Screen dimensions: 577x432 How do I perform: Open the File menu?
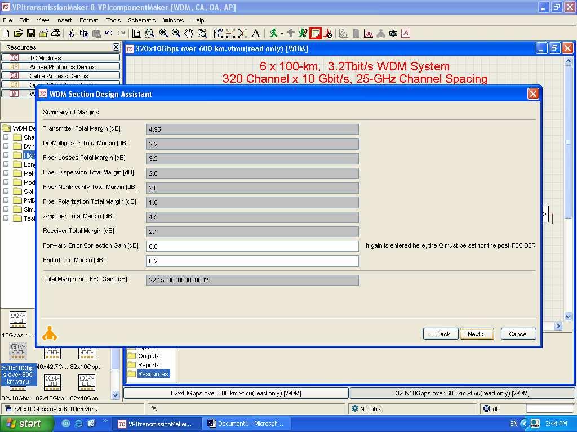coord(7,20)
